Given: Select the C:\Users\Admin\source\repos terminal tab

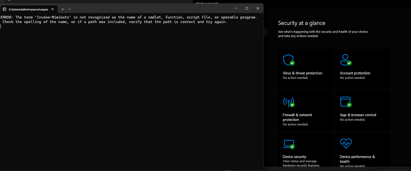Looking at the screenshot, I should [x=28, y=9].
